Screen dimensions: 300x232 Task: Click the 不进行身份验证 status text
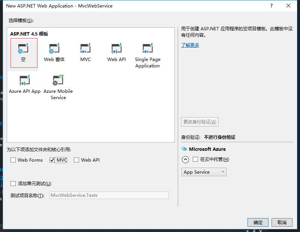(220, 137)
